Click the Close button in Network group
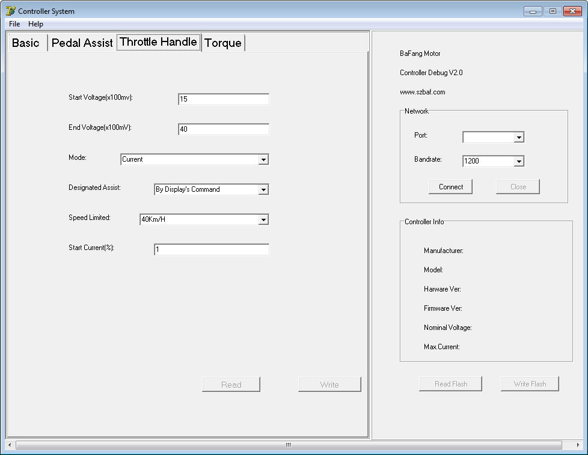The image size is (588, 455). pyautogui.click(x=518, y=187)
